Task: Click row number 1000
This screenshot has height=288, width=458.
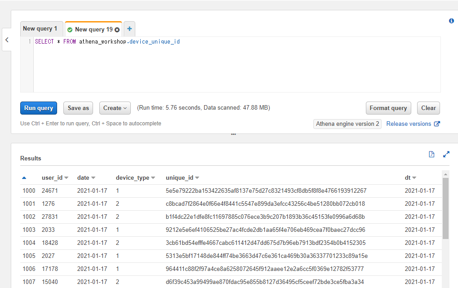Action: (29, 191)
